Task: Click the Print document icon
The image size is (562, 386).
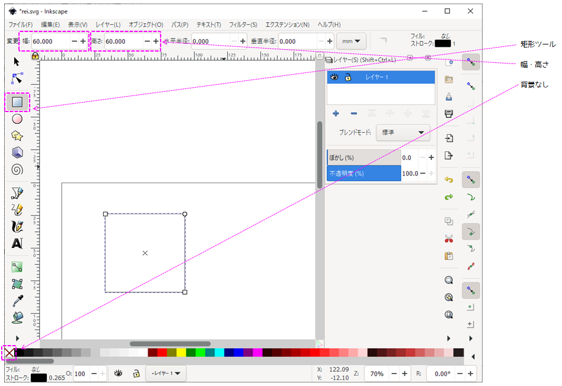Action: tap(449, 114)
